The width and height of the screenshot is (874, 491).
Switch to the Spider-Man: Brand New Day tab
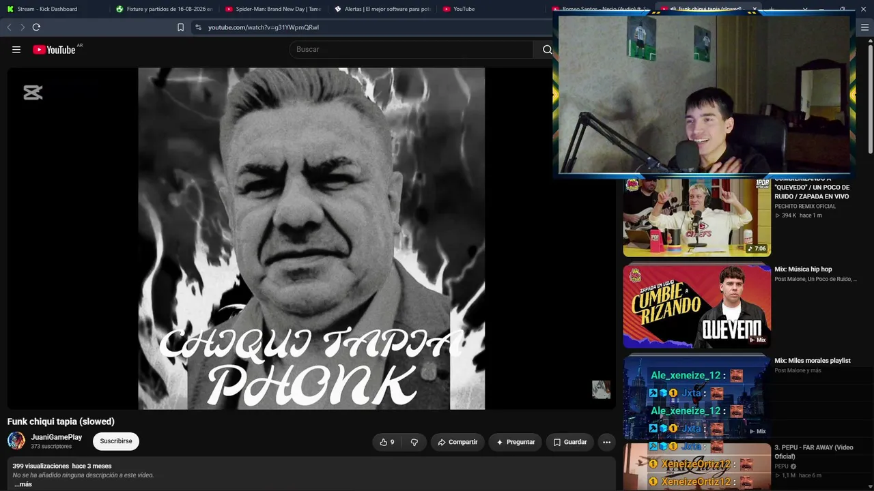[x=273, y=9]
